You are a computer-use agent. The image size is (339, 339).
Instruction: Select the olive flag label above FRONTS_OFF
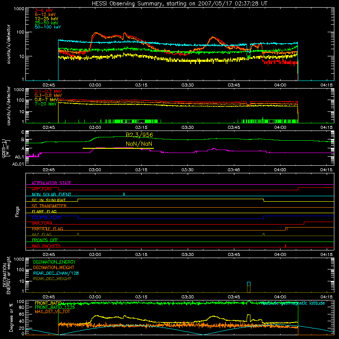tap(42, 234)
